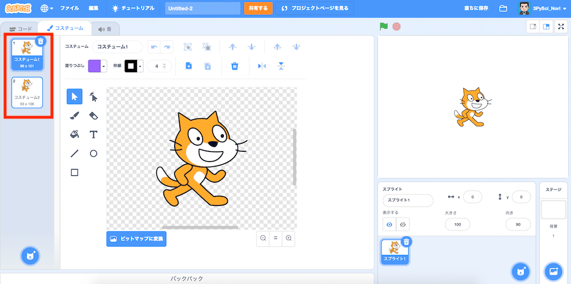Click the undo arrow
This screenshot has width=571, height=284.
[154, 47]
